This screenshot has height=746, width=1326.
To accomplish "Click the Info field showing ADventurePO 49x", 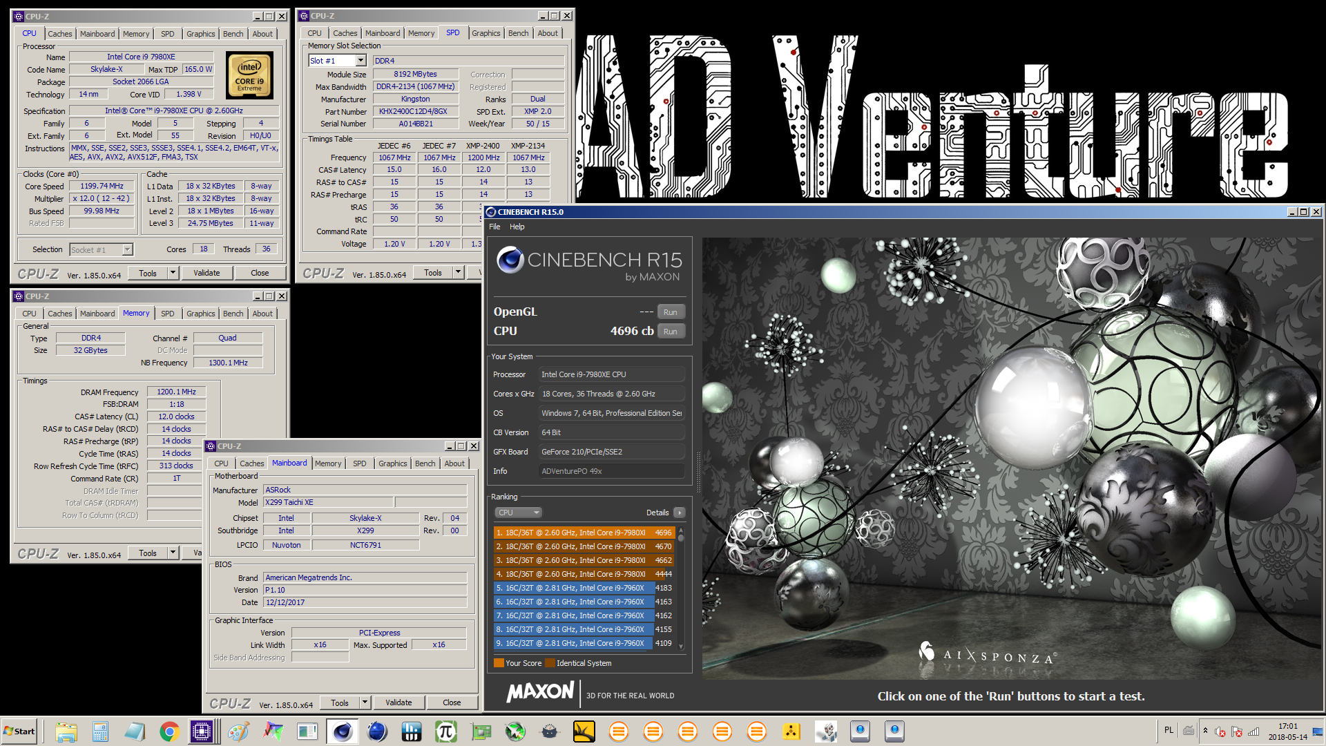I will [611, 471].
